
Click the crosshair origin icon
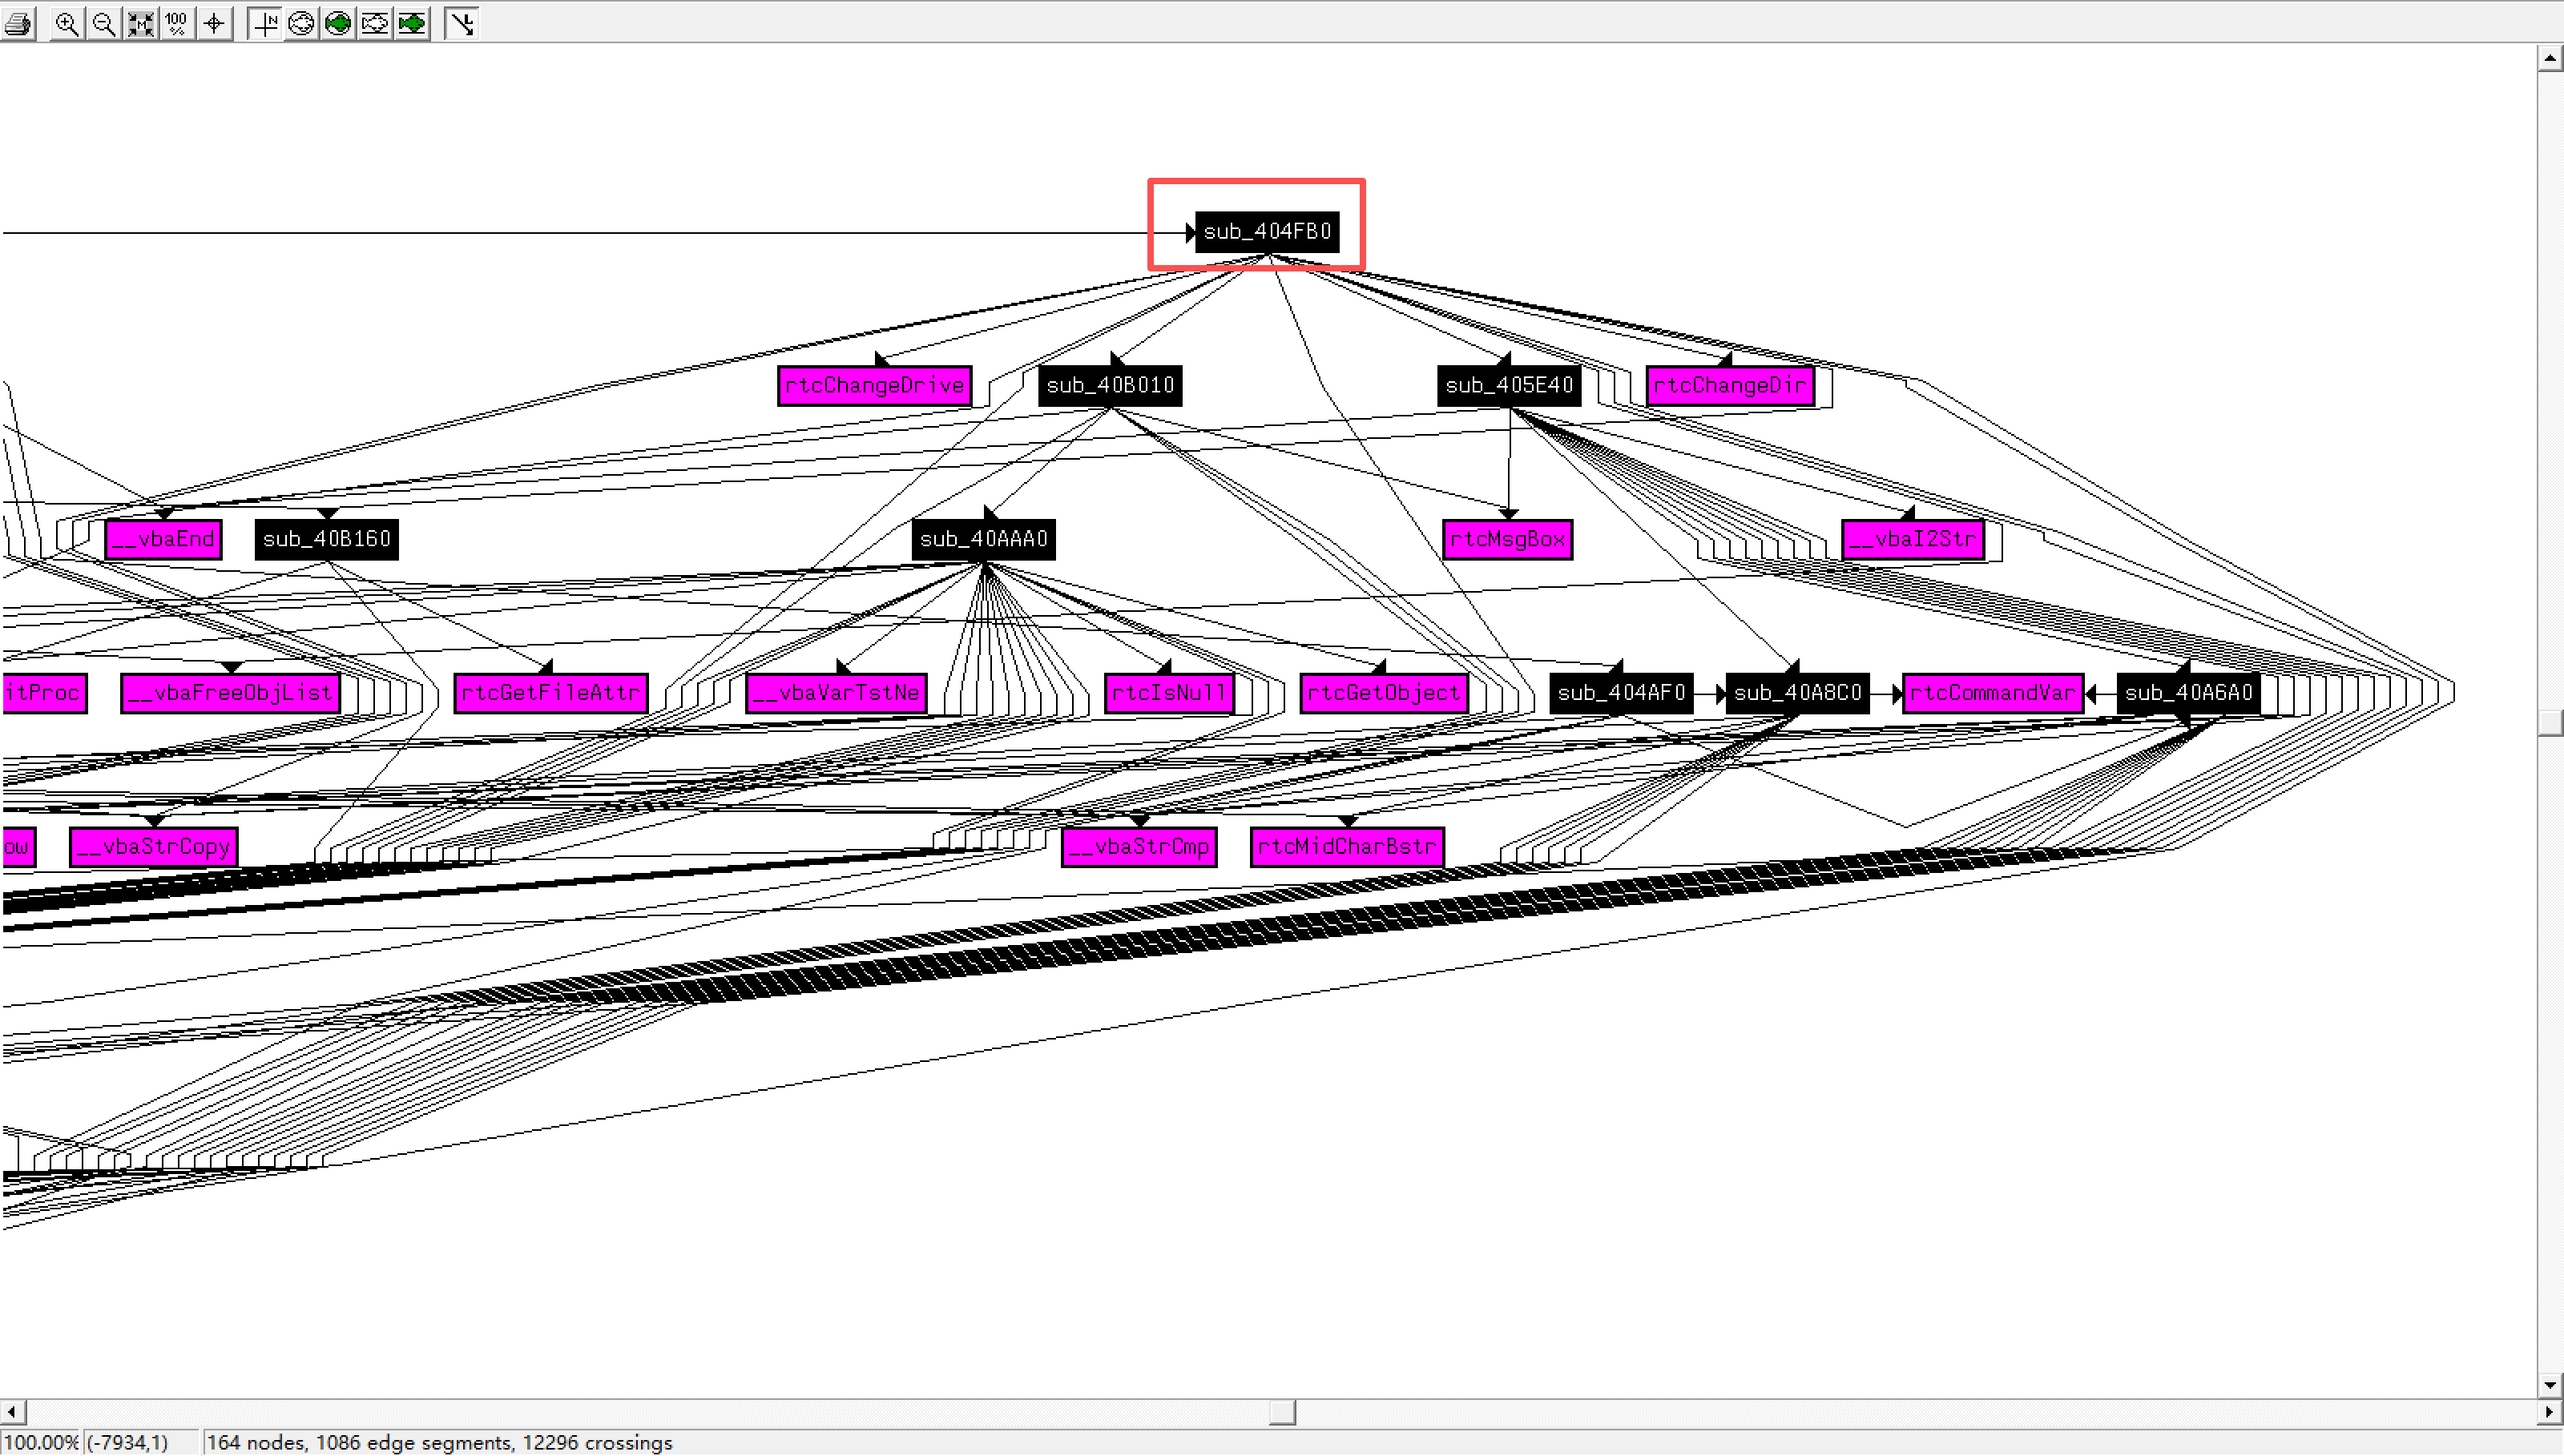tap(214, 23)
